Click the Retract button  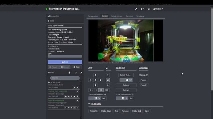coord(126,90)
